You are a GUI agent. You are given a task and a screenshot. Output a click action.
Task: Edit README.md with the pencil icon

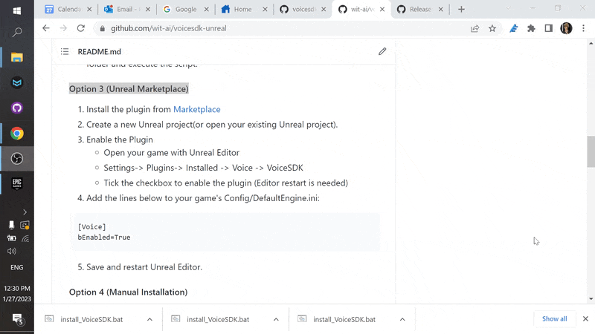pos(382,51)
